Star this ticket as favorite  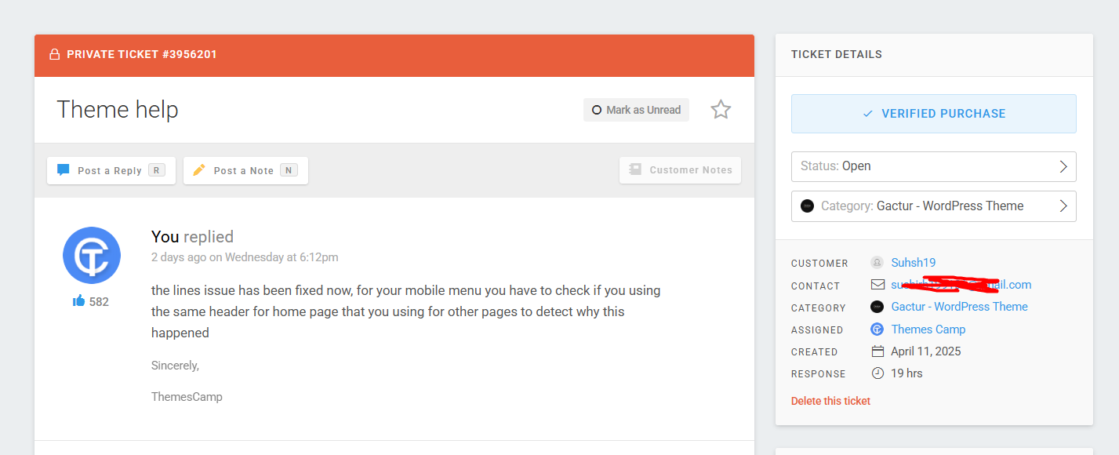point(721,110)
